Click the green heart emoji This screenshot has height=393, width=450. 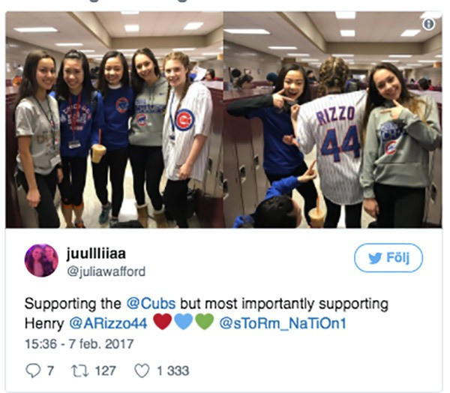click(x=205, y=322)
